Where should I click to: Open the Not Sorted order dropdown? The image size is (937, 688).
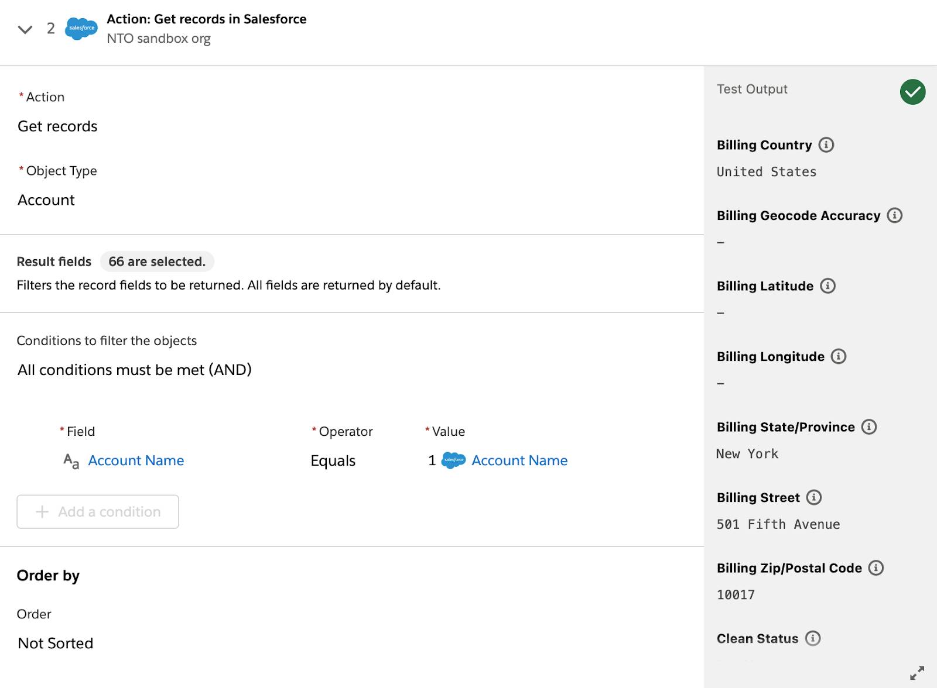click(x=56, y=643)
